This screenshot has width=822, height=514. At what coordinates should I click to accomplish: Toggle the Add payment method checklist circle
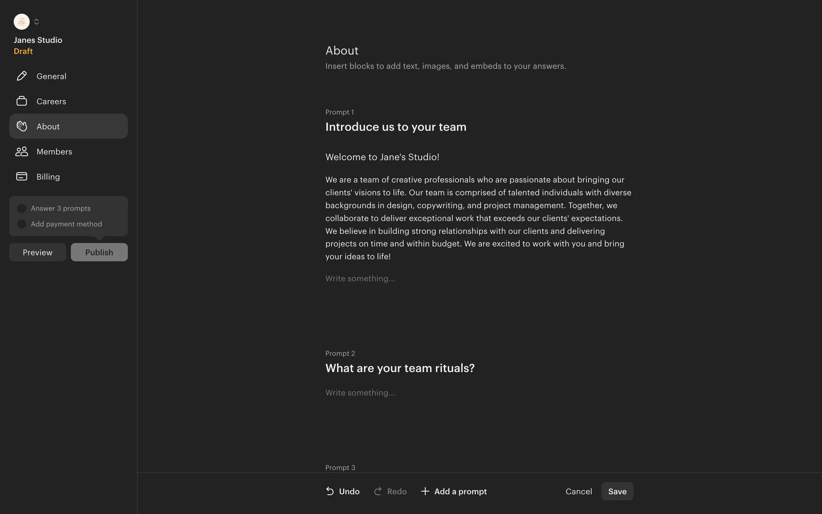click(21, 224)
